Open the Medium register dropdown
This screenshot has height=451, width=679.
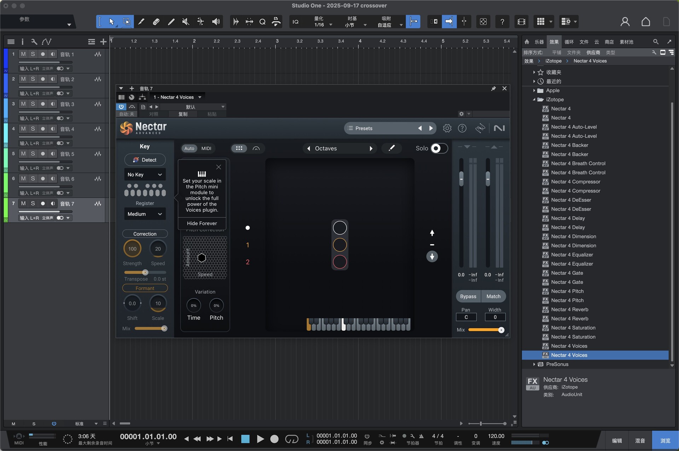tap(145, 214)
